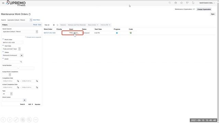Expand the Work Center dropdown
Viewport: 219px width, 123px height.
click(24, 100)
